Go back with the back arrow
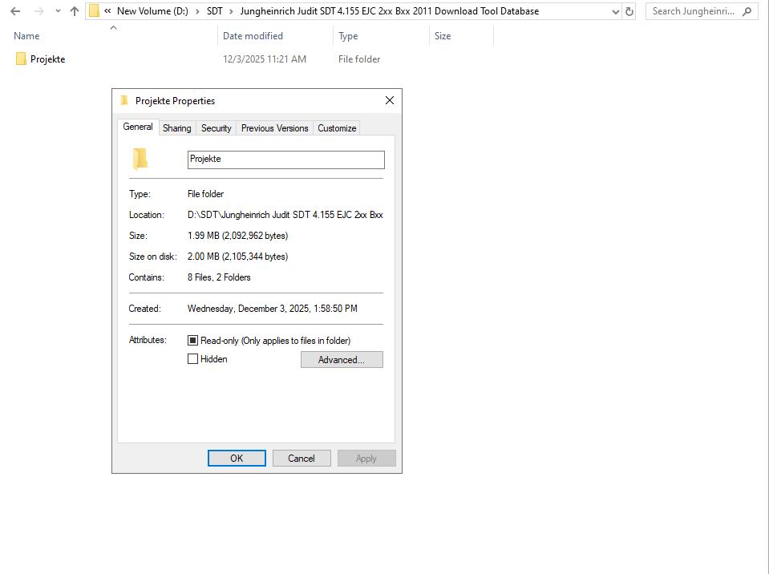This screenshot has height=574, width=769. (15, 10)
